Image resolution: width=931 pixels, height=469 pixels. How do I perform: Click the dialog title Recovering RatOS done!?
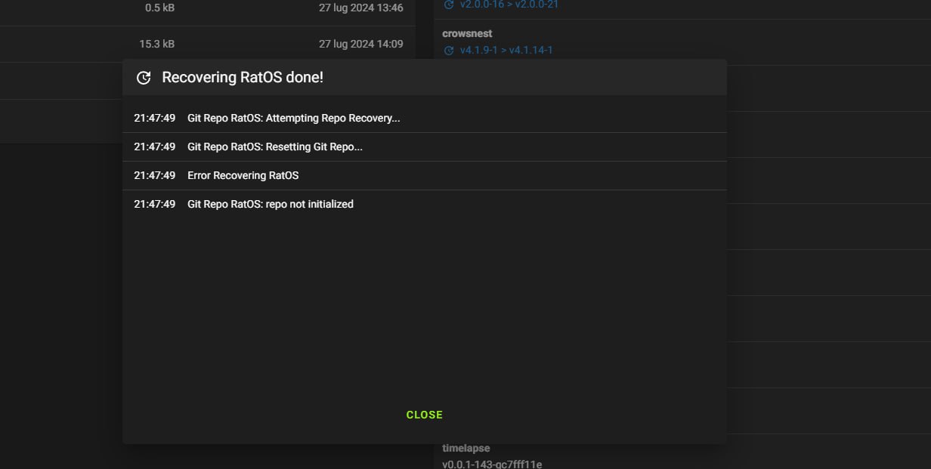[243, 78]
